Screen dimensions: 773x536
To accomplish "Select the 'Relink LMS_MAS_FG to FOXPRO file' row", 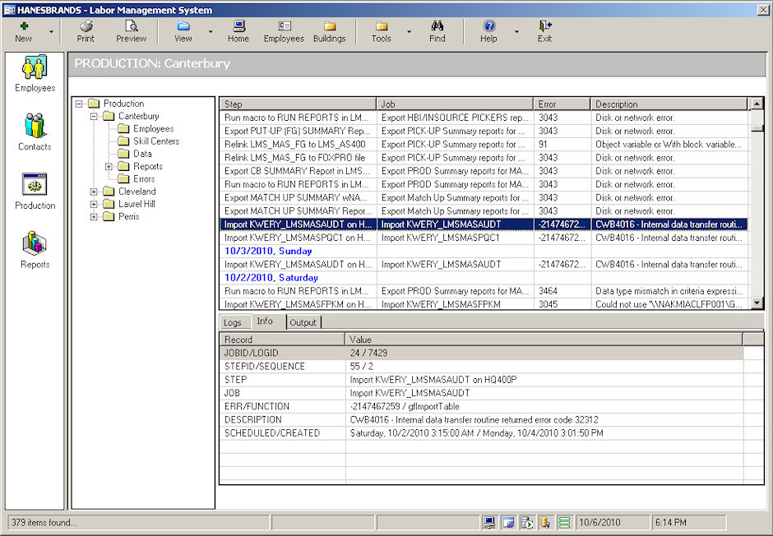I will (x=484, y=158).
